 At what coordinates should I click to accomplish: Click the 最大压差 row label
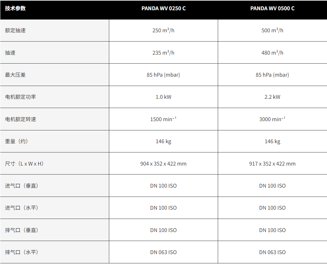pos(15,75)
